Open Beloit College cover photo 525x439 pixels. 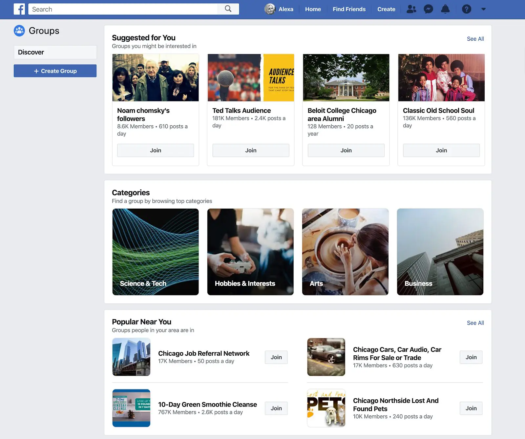(x=346, y=78)
